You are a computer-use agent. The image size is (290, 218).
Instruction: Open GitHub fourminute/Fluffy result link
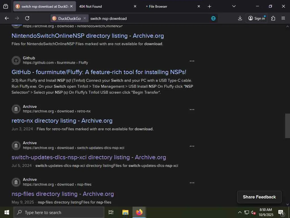[x=99, y=72]
